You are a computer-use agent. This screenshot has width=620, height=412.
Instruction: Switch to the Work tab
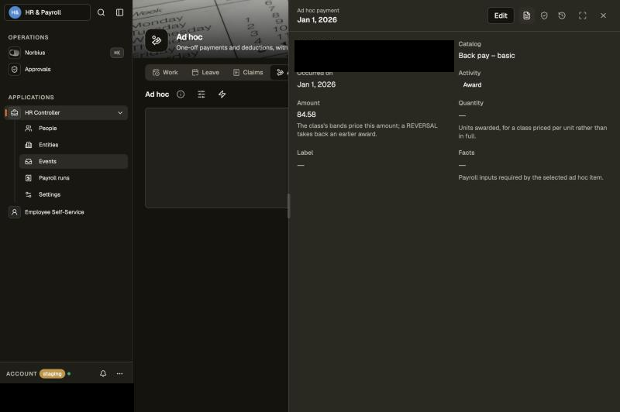pos(165,73)
